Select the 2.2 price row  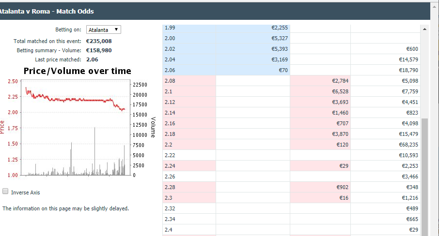[291, 145]
